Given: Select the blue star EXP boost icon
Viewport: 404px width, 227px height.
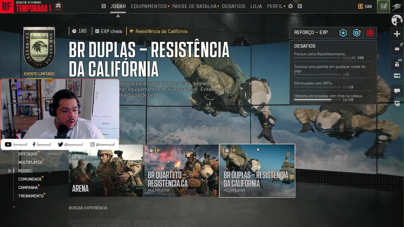Looking at the screenshot, I should click(x=343, y=32).
